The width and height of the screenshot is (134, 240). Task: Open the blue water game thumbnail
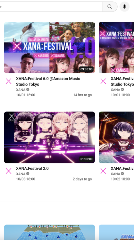pyautogui.click(x=49, y=232)
